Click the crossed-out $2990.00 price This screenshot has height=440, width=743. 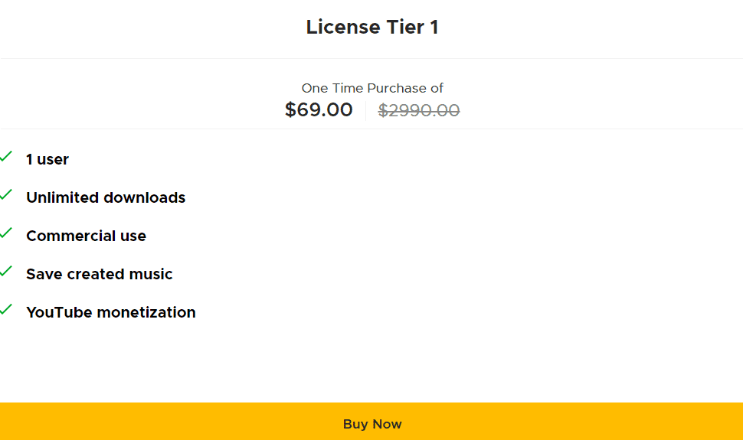pyautogui.click(x=419, y=111)
